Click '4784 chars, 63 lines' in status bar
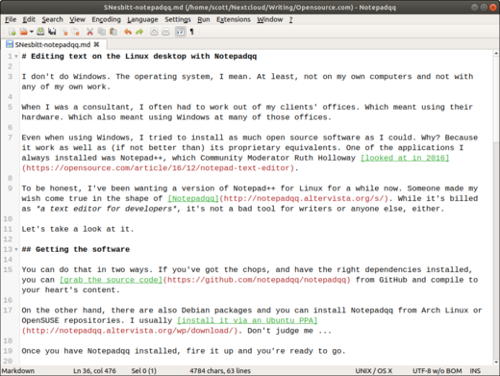The height and width of the screenshot is (376, 500). pyautogui.click(x=220, y=371)
